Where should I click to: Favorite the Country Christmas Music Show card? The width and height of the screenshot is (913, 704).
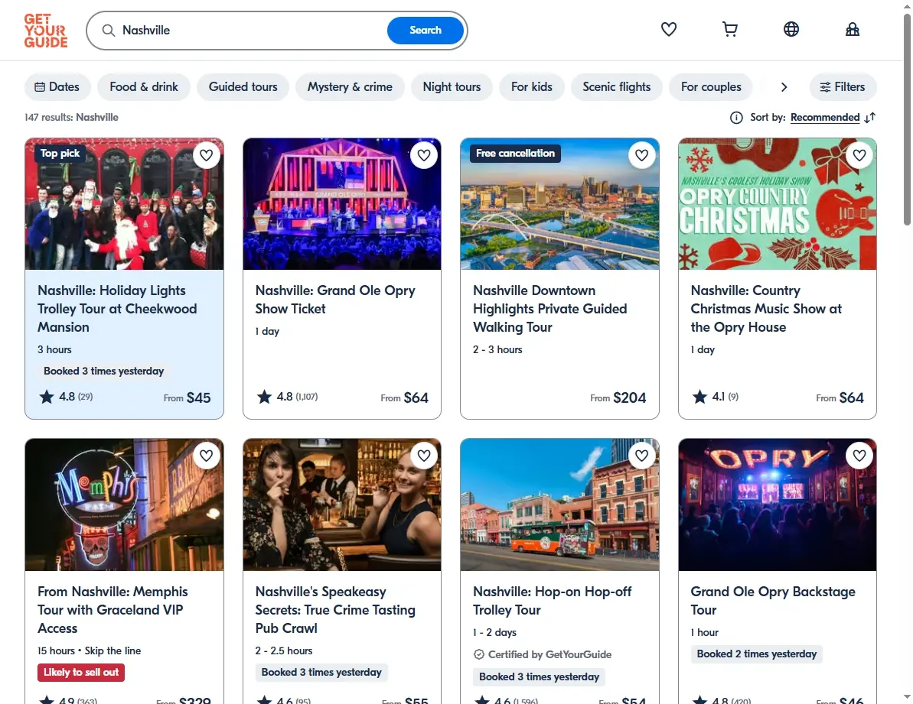859,155
